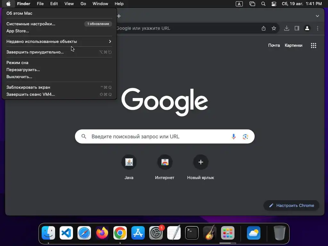
Task: Expand Chrome tab search chevron
Action: coord(317,16)
